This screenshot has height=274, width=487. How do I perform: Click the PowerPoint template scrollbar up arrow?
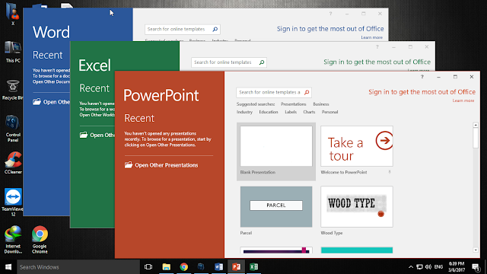pyautogui.click(x=476, y=125)
